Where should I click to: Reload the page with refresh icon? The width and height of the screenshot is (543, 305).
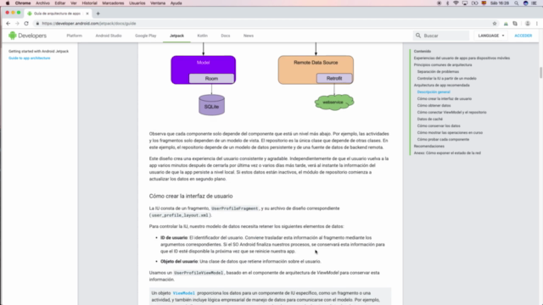(x=26, y=24)
